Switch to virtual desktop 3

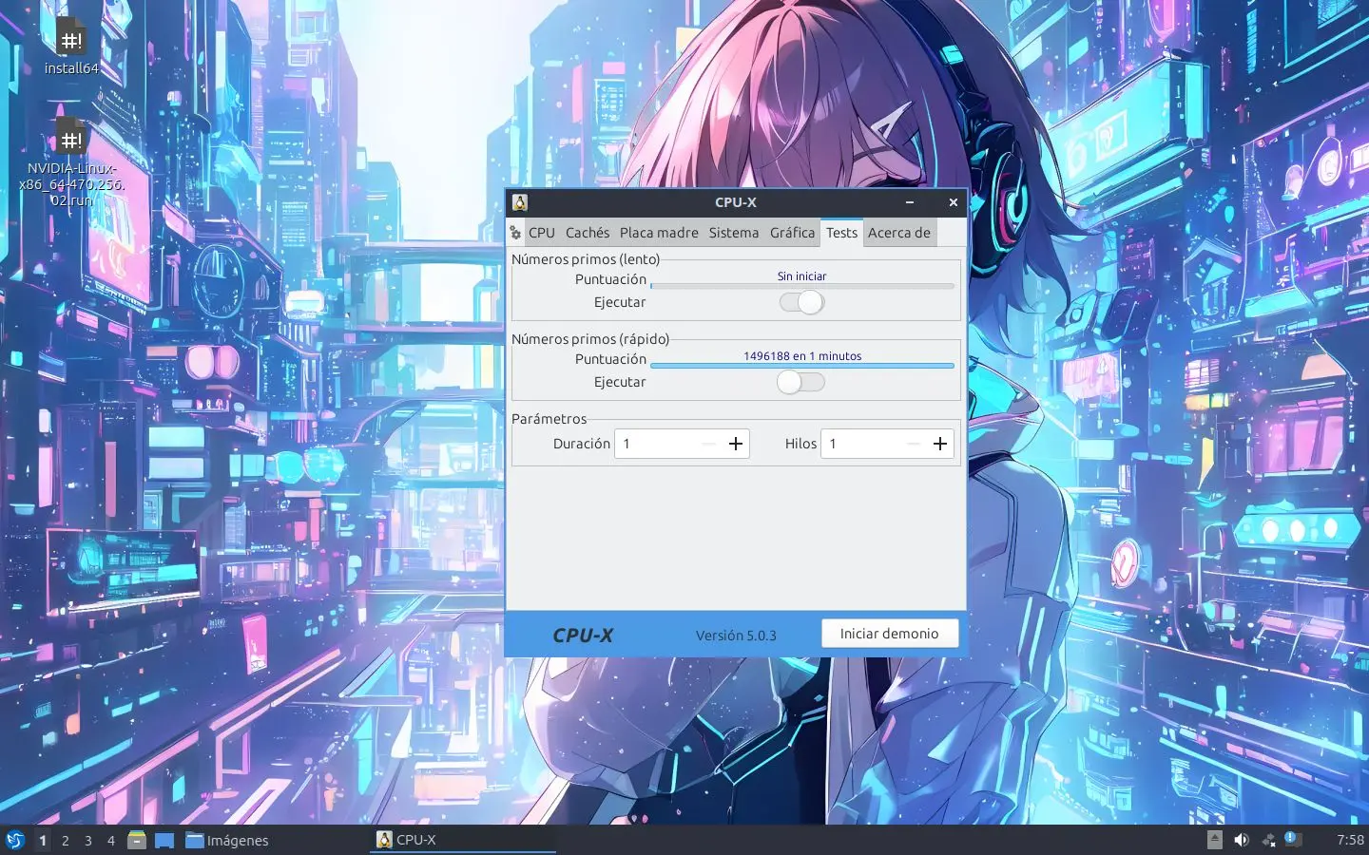pos(88,840)
